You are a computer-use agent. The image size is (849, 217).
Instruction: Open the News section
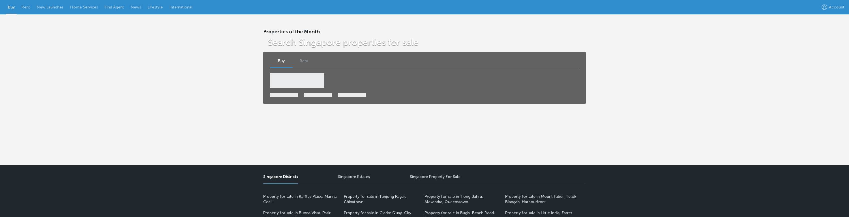[x=136, y=7]
